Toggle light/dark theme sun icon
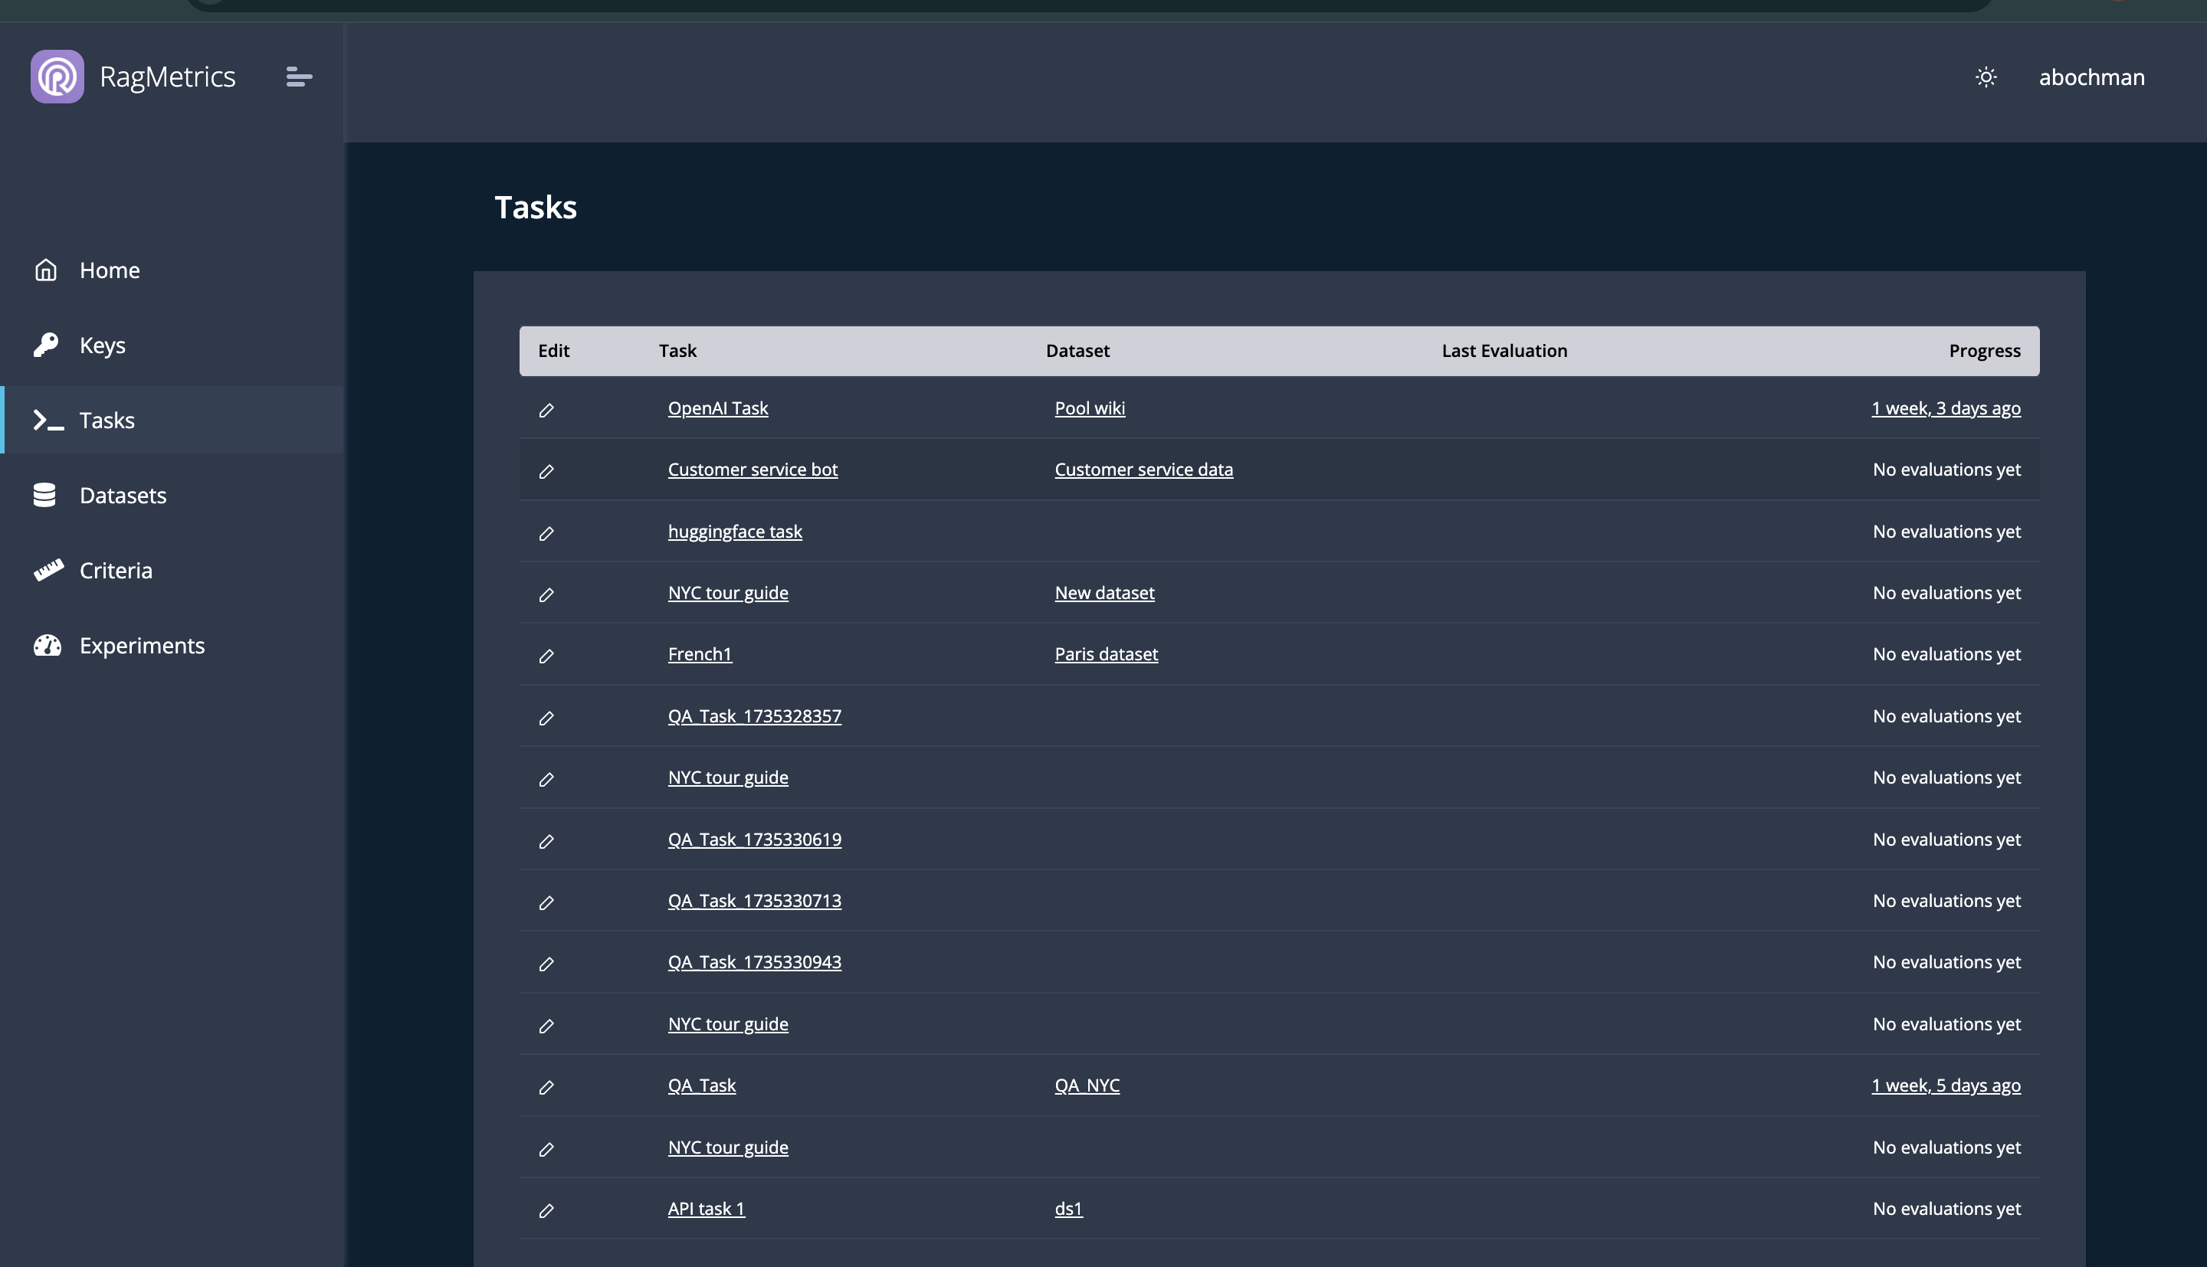This screenshot has width=2207, height=1267. coord(1985,77)
